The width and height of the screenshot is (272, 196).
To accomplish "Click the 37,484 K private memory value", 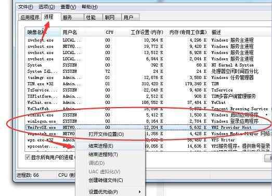I will click(197, 102).
